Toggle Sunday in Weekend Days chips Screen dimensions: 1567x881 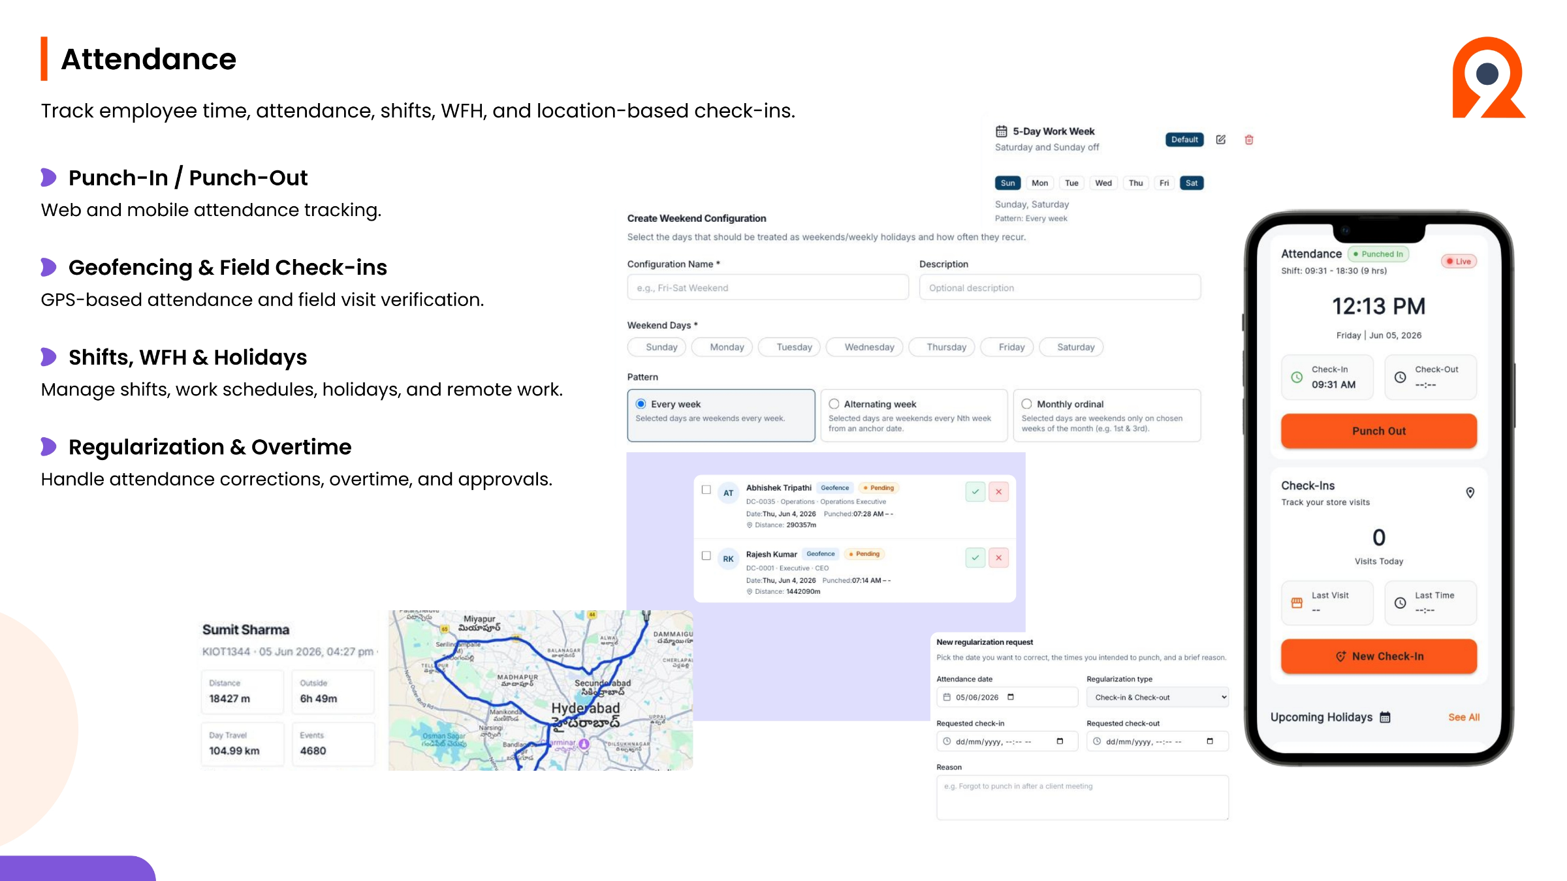click(x=657, y=347)
